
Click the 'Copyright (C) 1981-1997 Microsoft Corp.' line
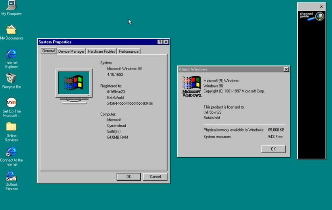pyautogui.click(x=234, y=91)
